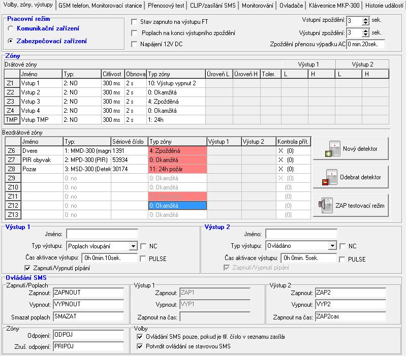The height and width of the screenshot is (356, 406).
Task: Select Z3 '4: Zpožděná' wired zone type
Action: click(176, 102)
